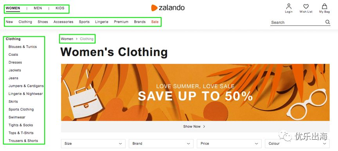Screen dimensions: 338x151
Task: Open the Wish List heart icon
Action: 306,6
